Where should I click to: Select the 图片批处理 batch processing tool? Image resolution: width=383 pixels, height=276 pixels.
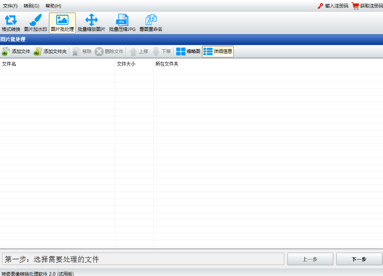pos(63,23)
